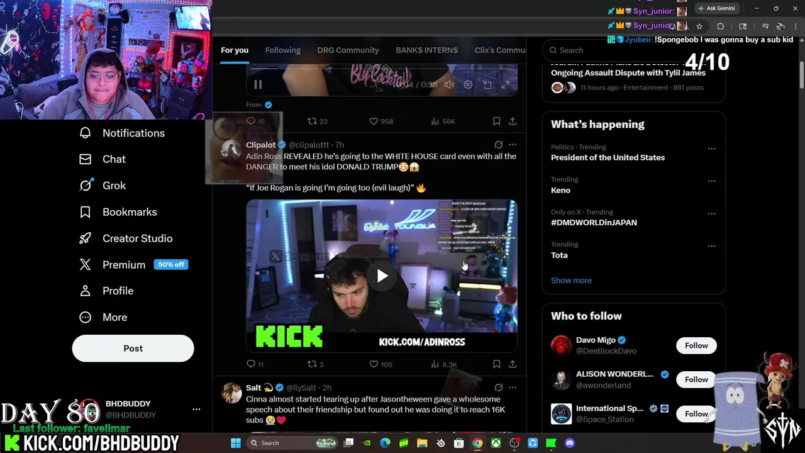Follow ALISON WONDERLAND
Image resolution: width=805 pixels, height=453 pixels.
click(x=696, y=379)
